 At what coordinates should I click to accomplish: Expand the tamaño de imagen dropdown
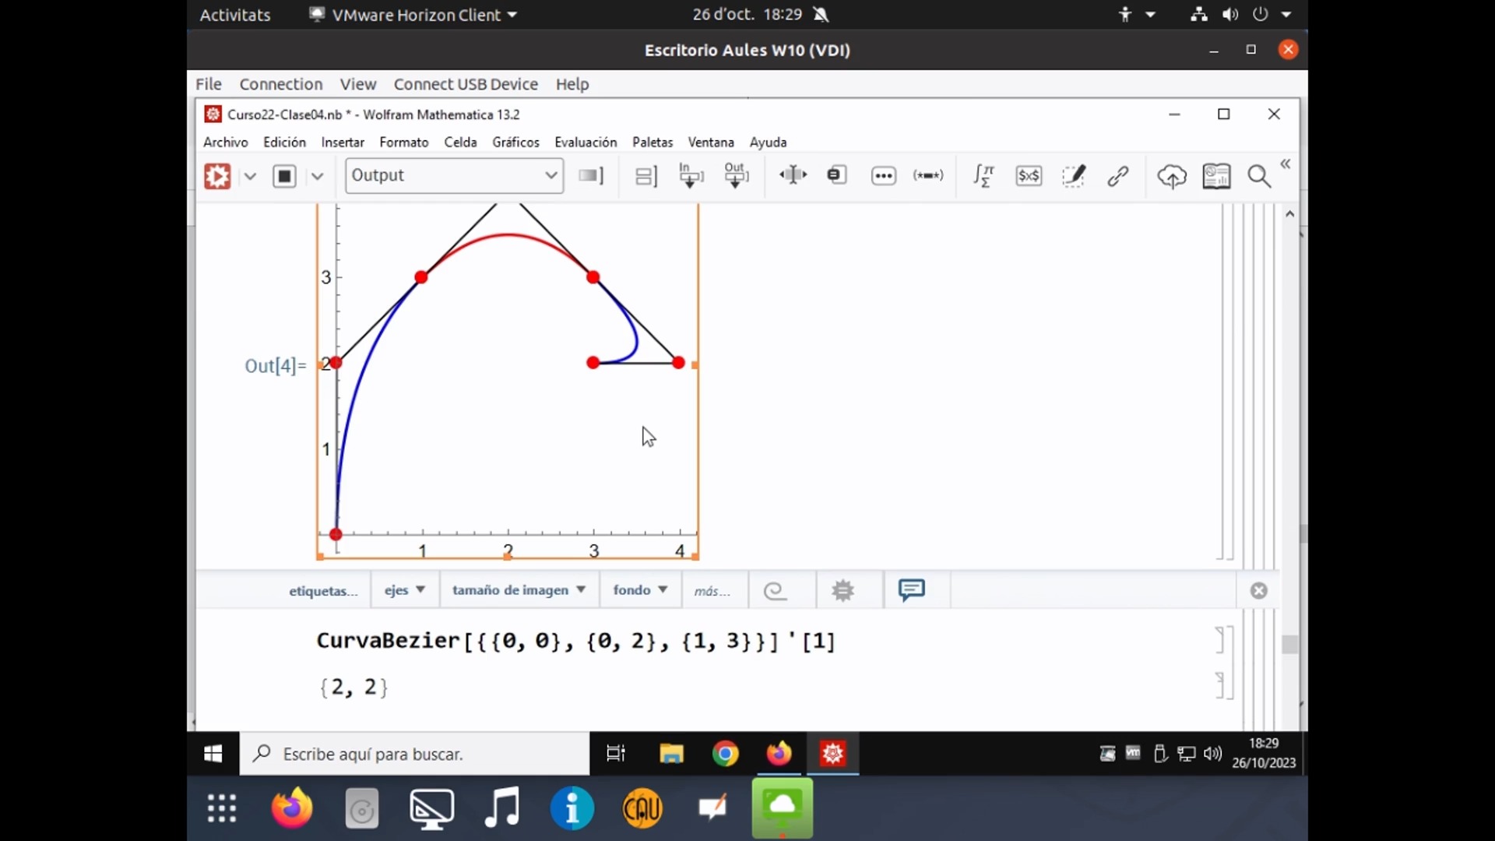[x=519, y=590]
